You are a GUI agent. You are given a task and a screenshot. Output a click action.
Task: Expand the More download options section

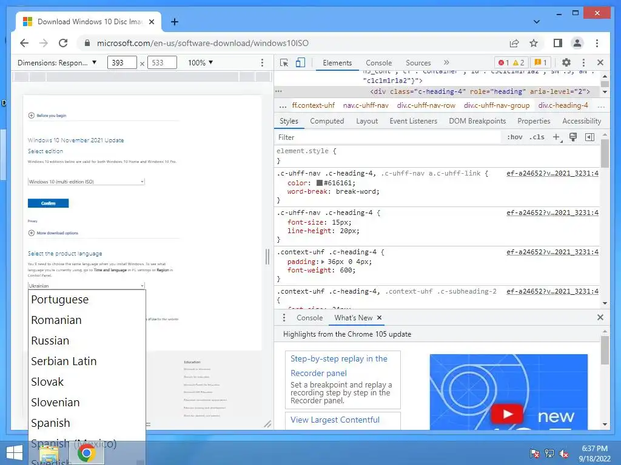(x=53, y=233)
